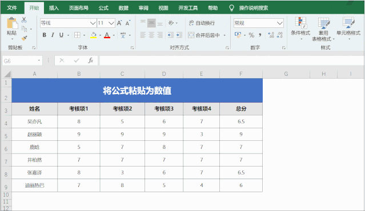Click the Decrease Decimal icon
Screen dimensions: 365x211
click(x=279, y=35)
